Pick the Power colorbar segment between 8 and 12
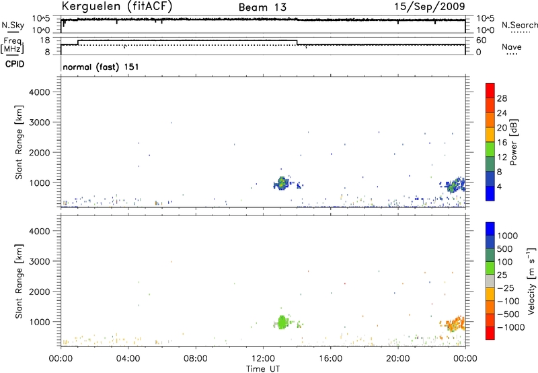Image resolution: width=538 pixels, height=373 pixels. [490, 164]
